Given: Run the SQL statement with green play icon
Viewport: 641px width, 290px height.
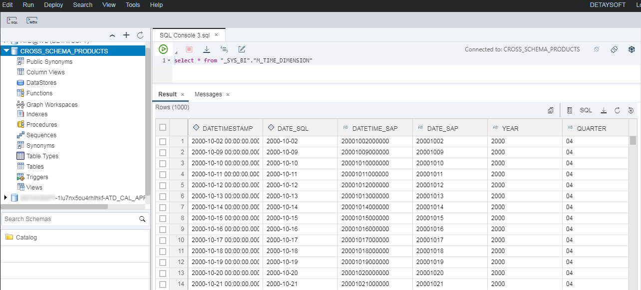Looking at the screenshot, I should pyautogui.click(x=162, y=49).
